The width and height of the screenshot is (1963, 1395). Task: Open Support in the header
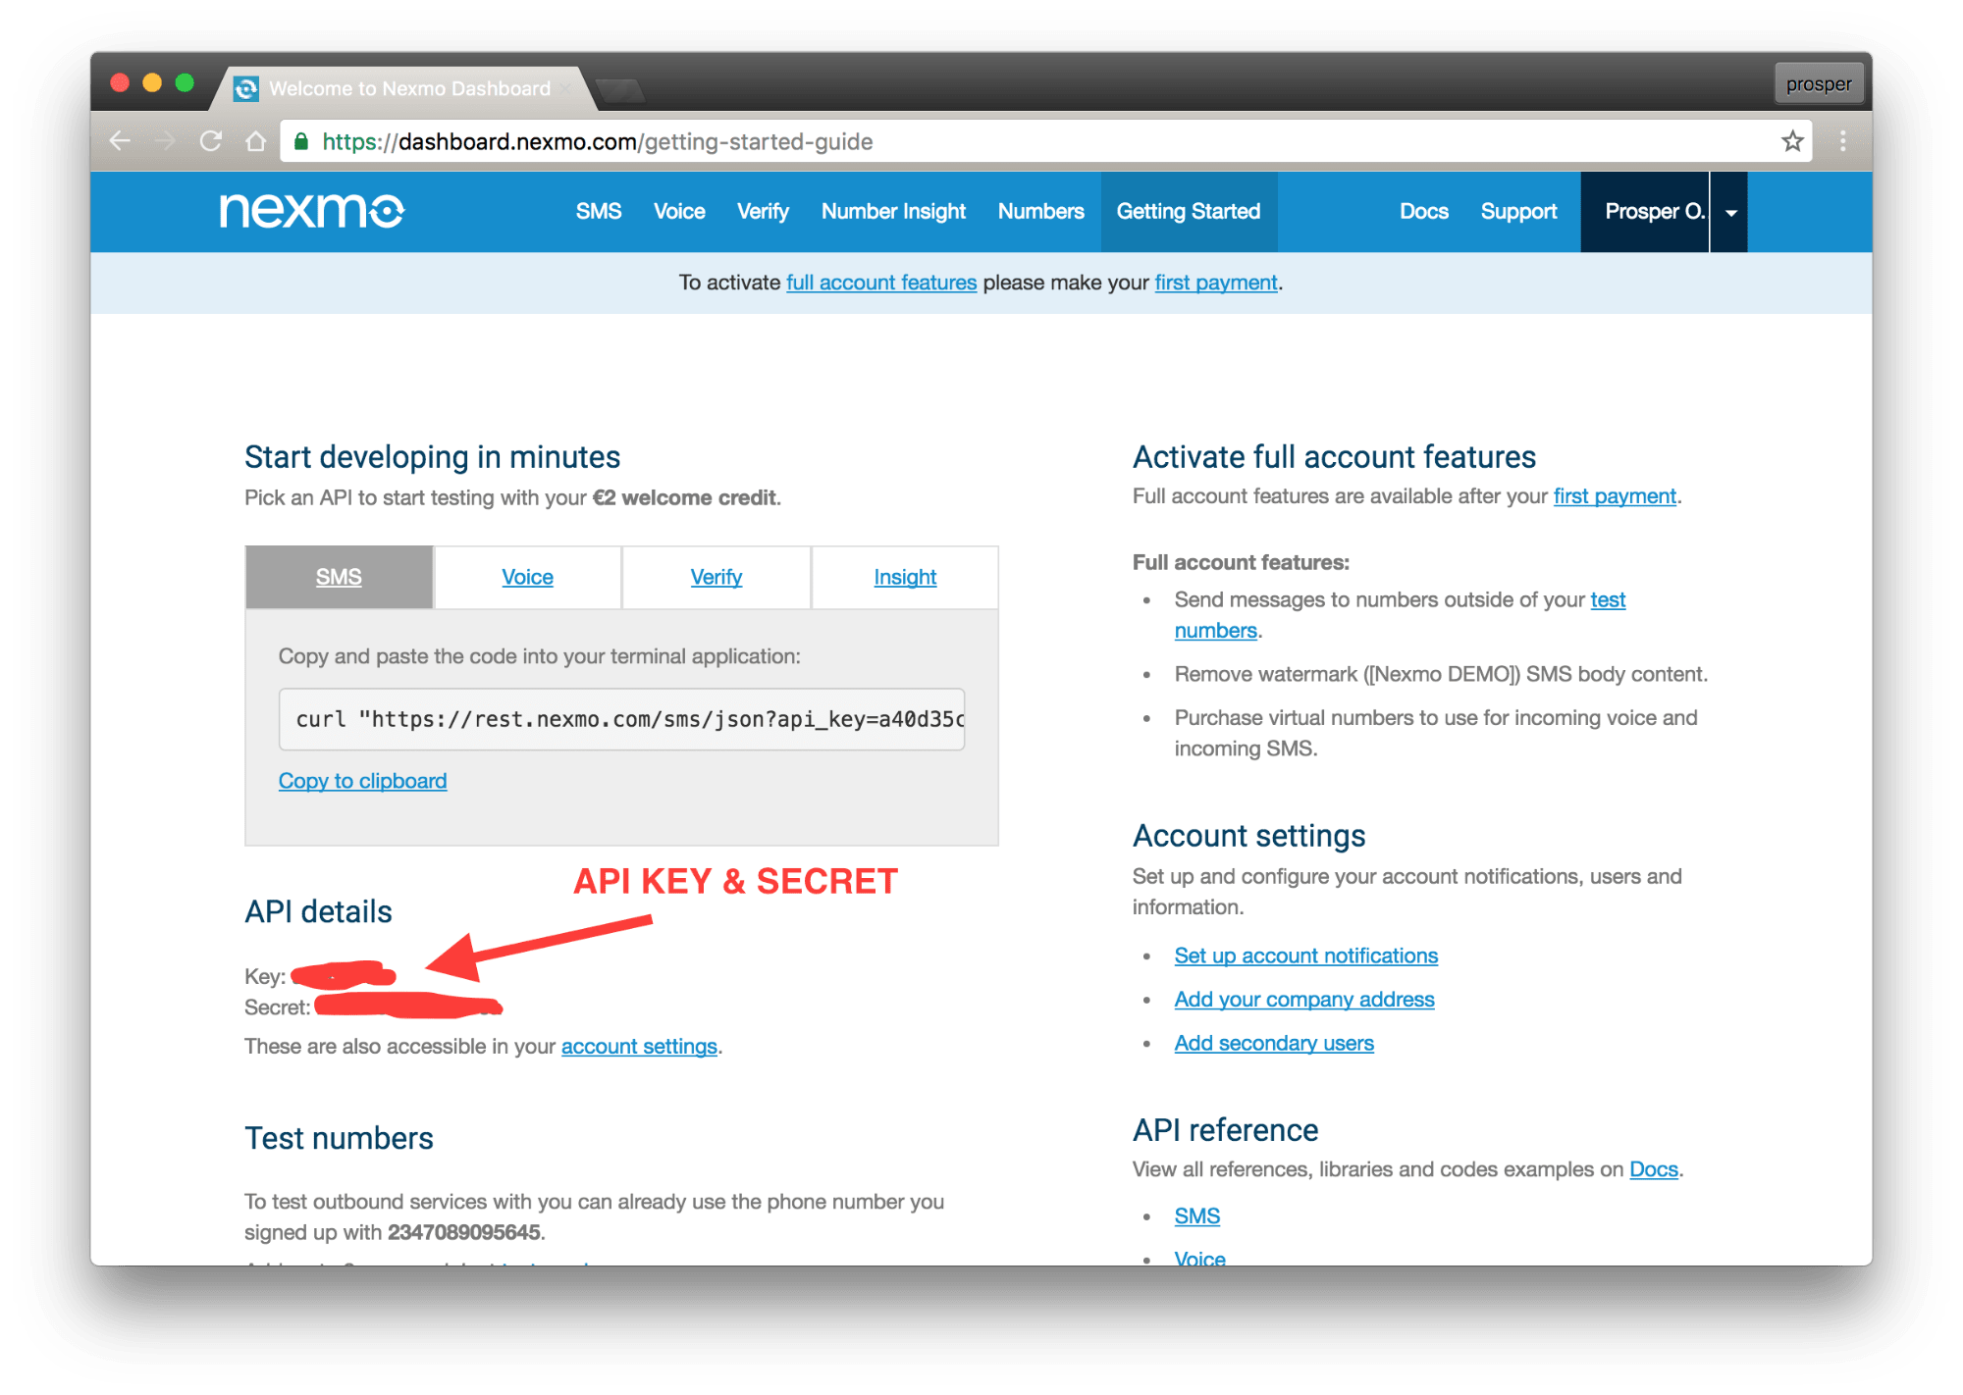click(x=1518, y=212)
